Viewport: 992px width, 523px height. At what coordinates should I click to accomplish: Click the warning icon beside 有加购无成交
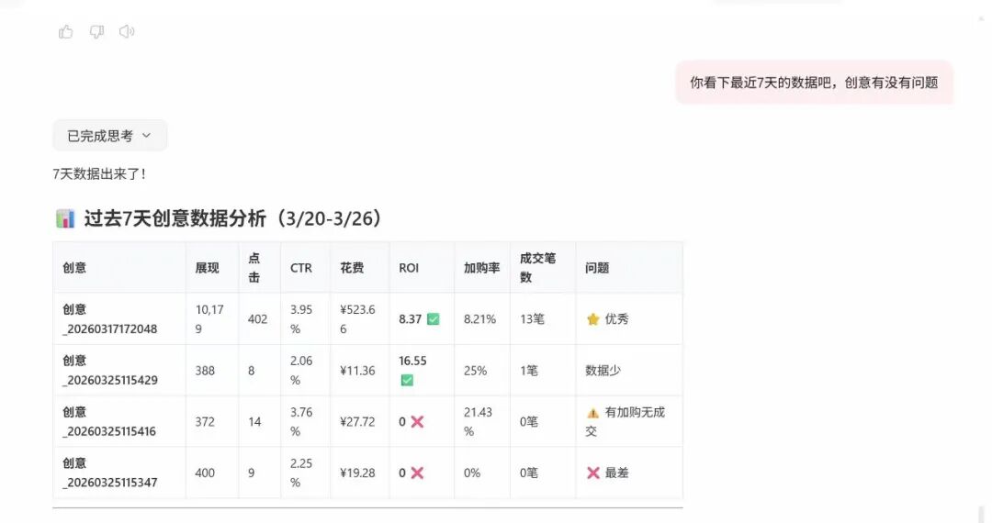point(593,413)
